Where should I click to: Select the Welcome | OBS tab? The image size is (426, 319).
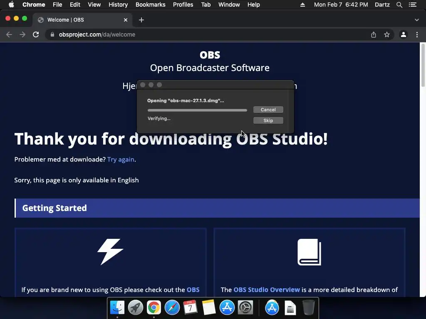coord(82,20)
